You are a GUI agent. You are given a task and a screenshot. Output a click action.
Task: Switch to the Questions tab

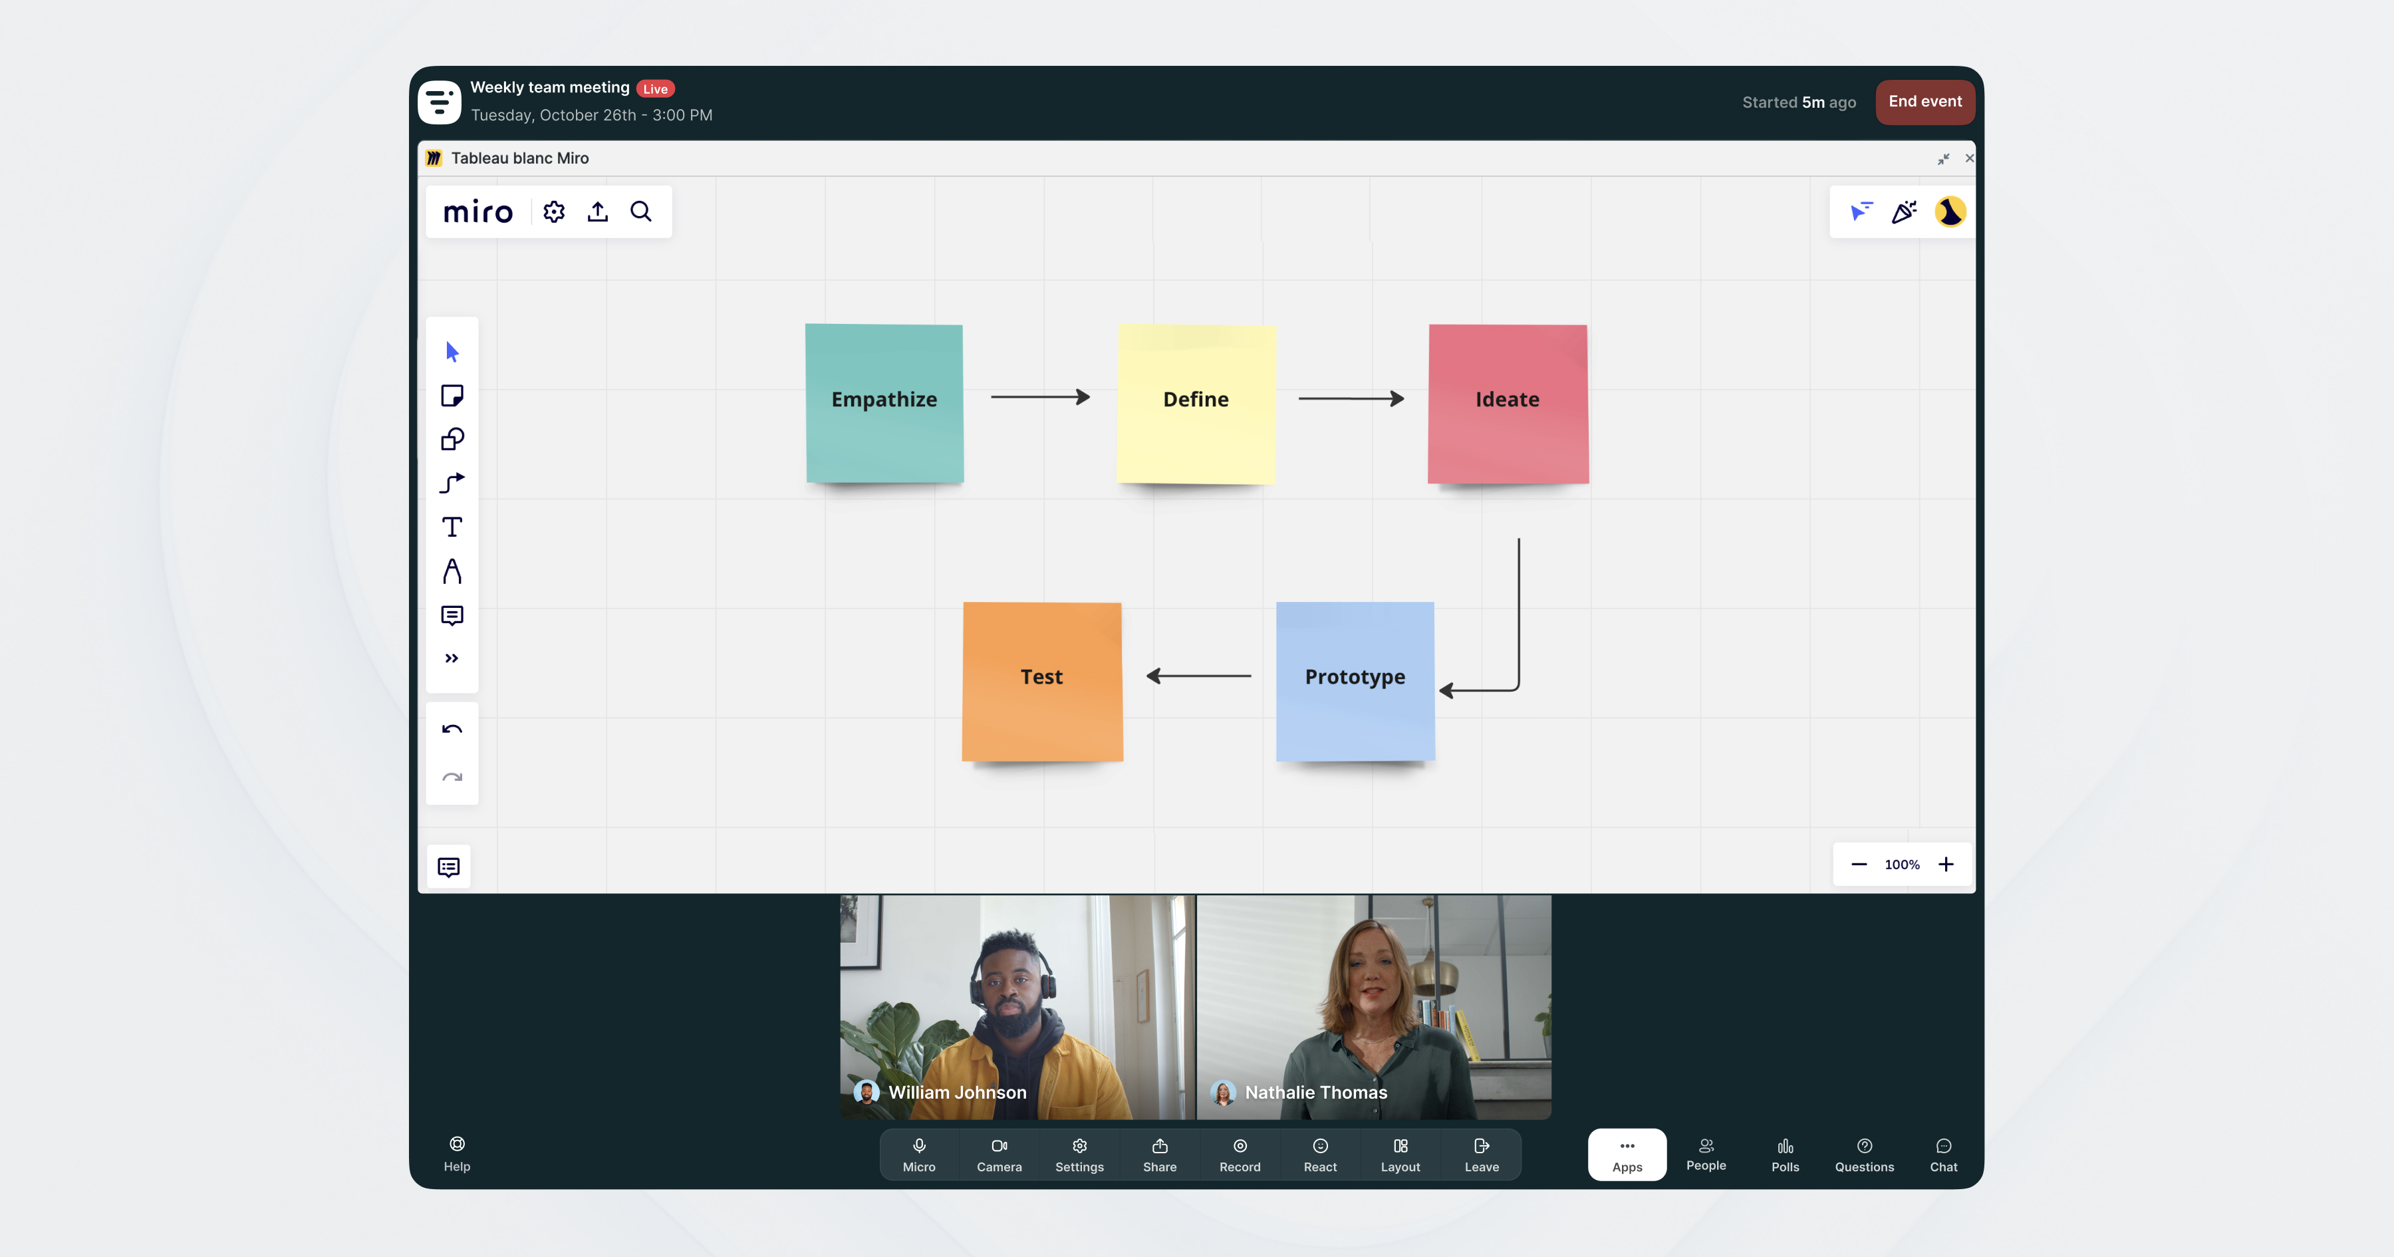tap(1864, 1155)
